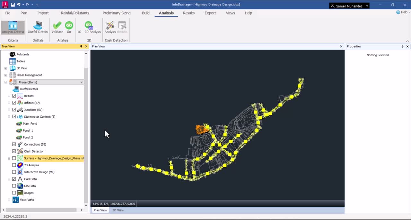Collapse the ribbon with the chevron
Screen dimensions: 411x220
(407, 41)
